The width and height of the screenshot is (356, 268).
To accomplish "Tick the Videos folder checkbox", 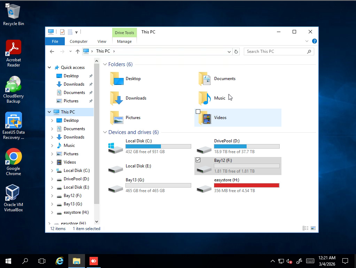I will (198, 111).
